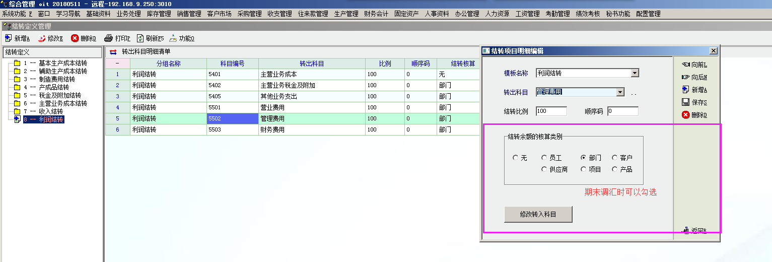The height and width of the screenshot is (262, 772).
Task: Open the 模板名称 dropdown arrow
Action: [635, 73]
